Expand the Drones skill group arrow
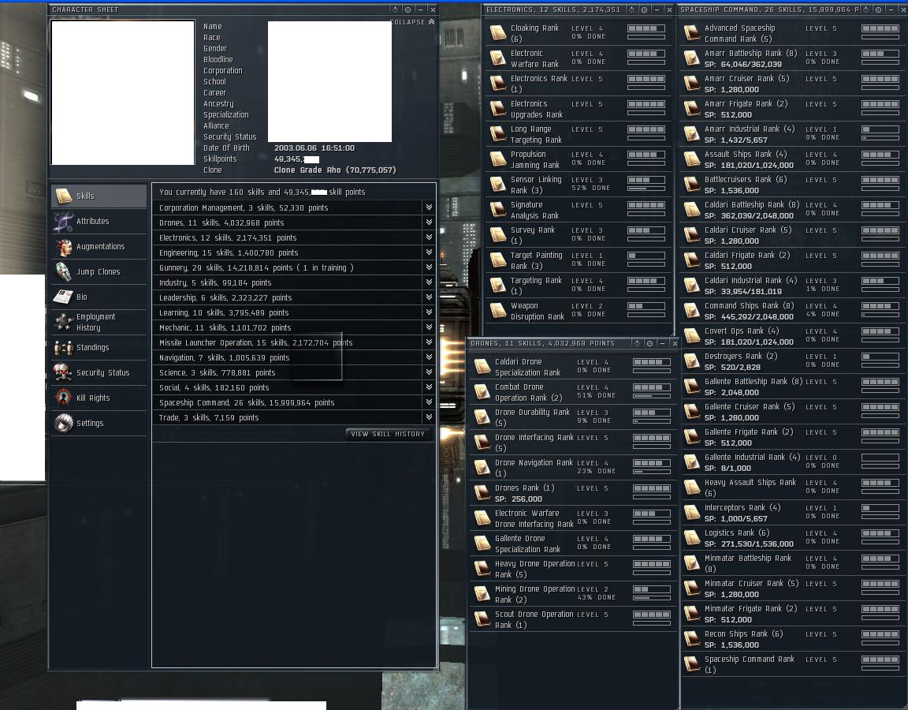Viewport: 908px width, 710px height. (429, 222)
